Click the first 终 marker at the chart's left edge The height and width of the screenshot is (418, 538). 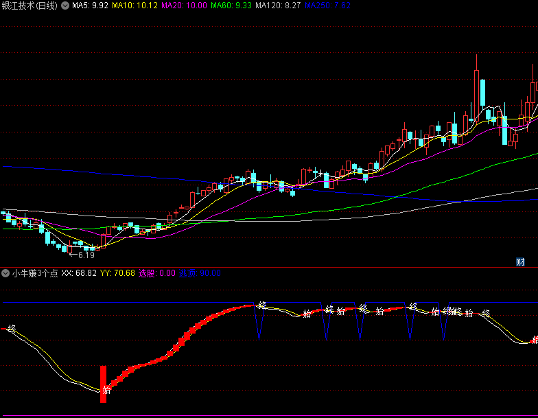coord(12,328)
